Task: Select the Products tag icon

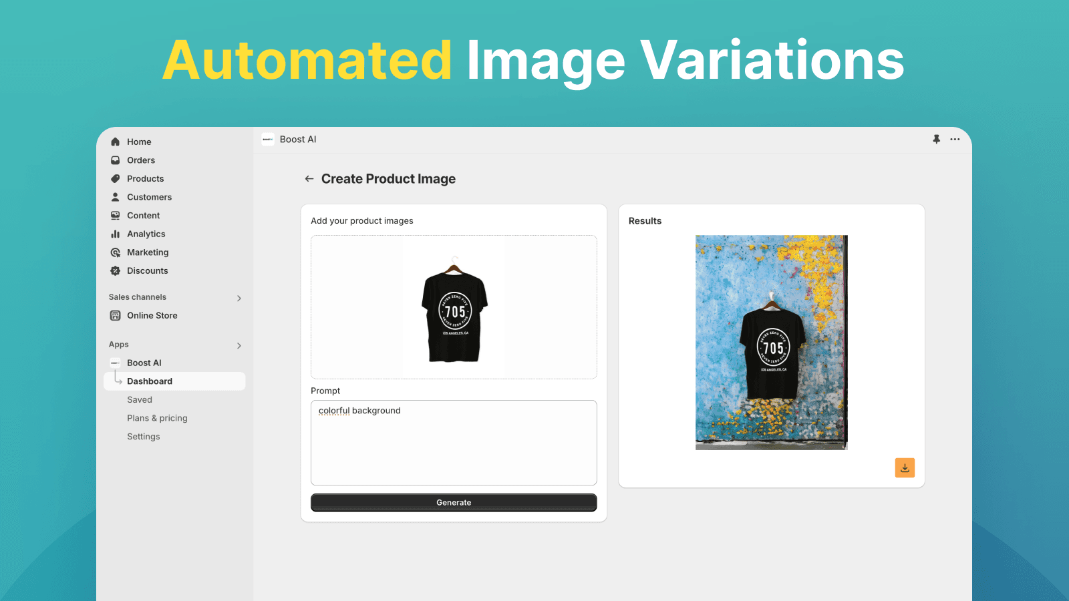Action: point(115,178)
